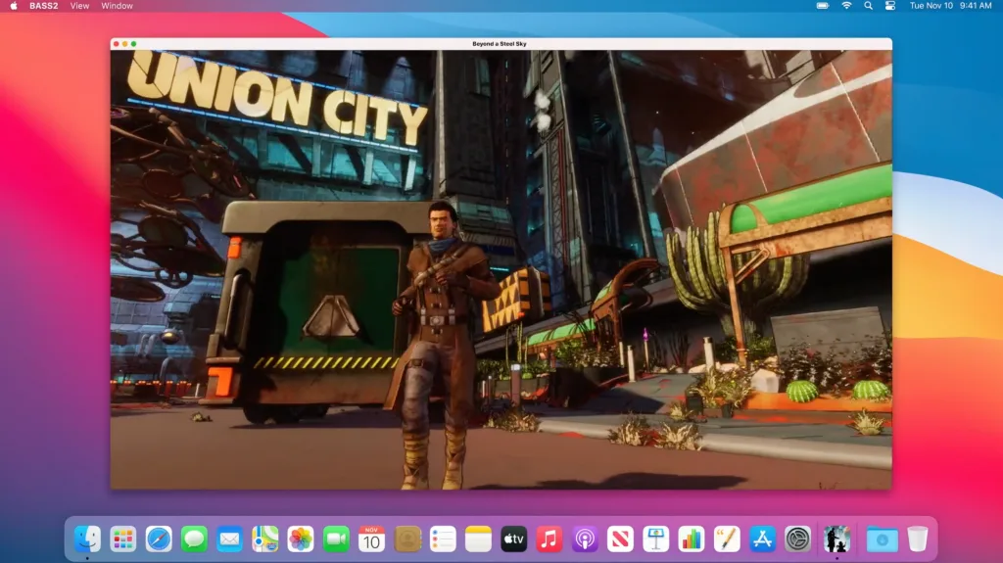Screen dimensions: 1003x563
Task: Open the View menu
Action: coord(80,6)
